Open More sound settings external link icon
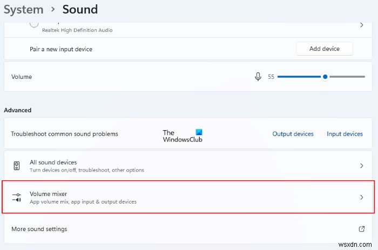The height and width of the screenshot is (250, 378). [361, 229]
